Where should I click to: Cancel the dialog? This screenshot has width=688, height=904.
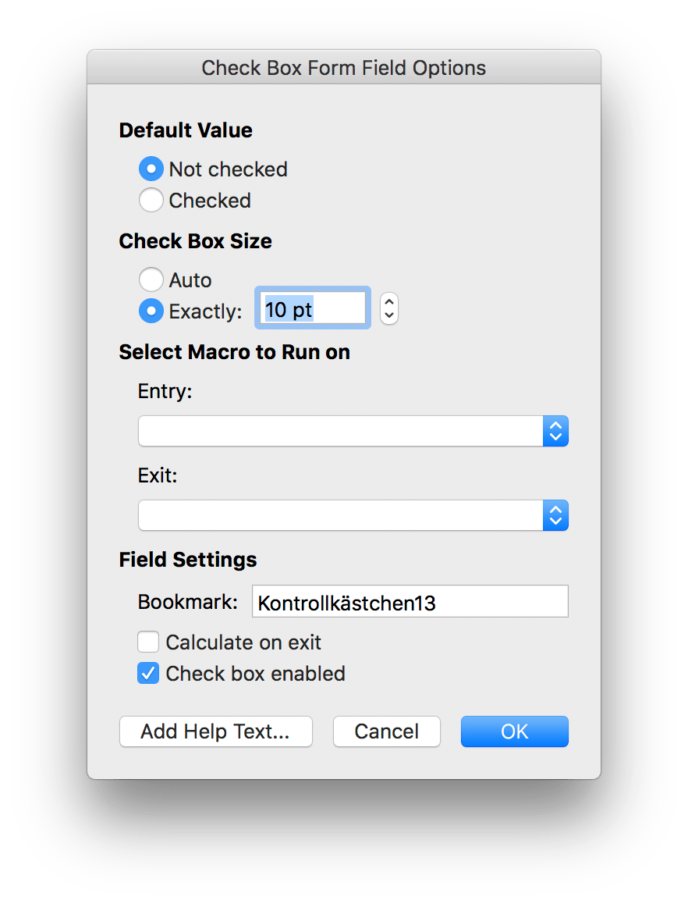click(386, 731)
